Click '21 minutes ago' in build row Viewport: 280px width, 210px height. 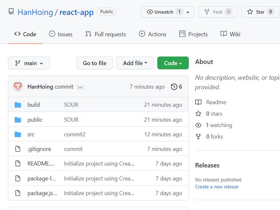163,105
